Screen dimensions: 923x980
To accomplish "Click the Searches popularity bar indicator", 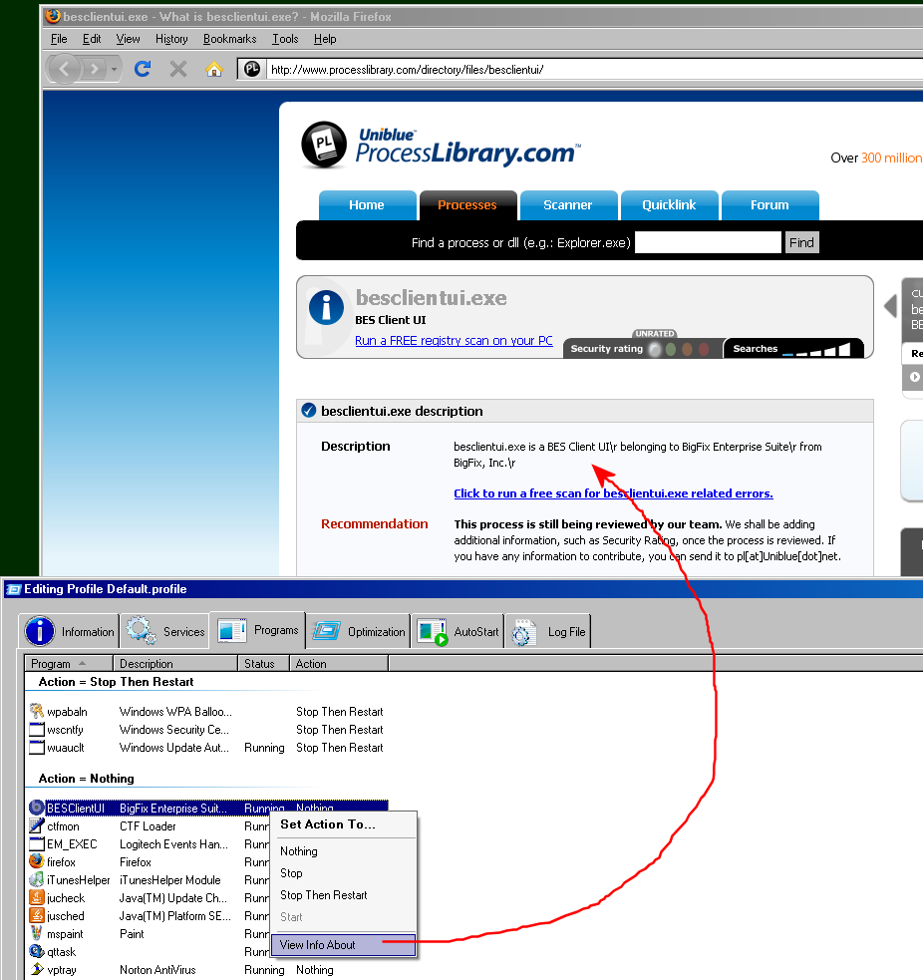I will click(793, 349).
